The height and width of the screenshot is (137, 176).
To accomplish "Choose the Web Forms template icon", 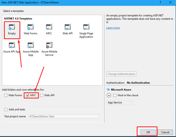I will point(30,27).
